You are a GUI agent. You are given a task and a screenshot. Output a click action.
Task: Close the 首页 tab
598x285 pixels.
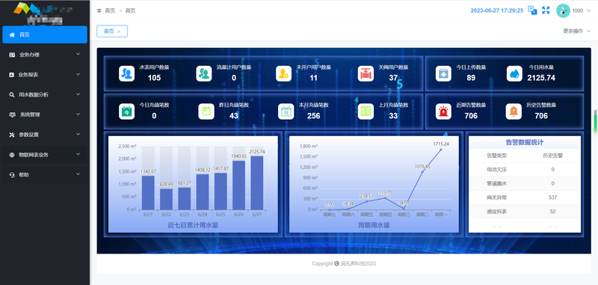coord(119,31)
